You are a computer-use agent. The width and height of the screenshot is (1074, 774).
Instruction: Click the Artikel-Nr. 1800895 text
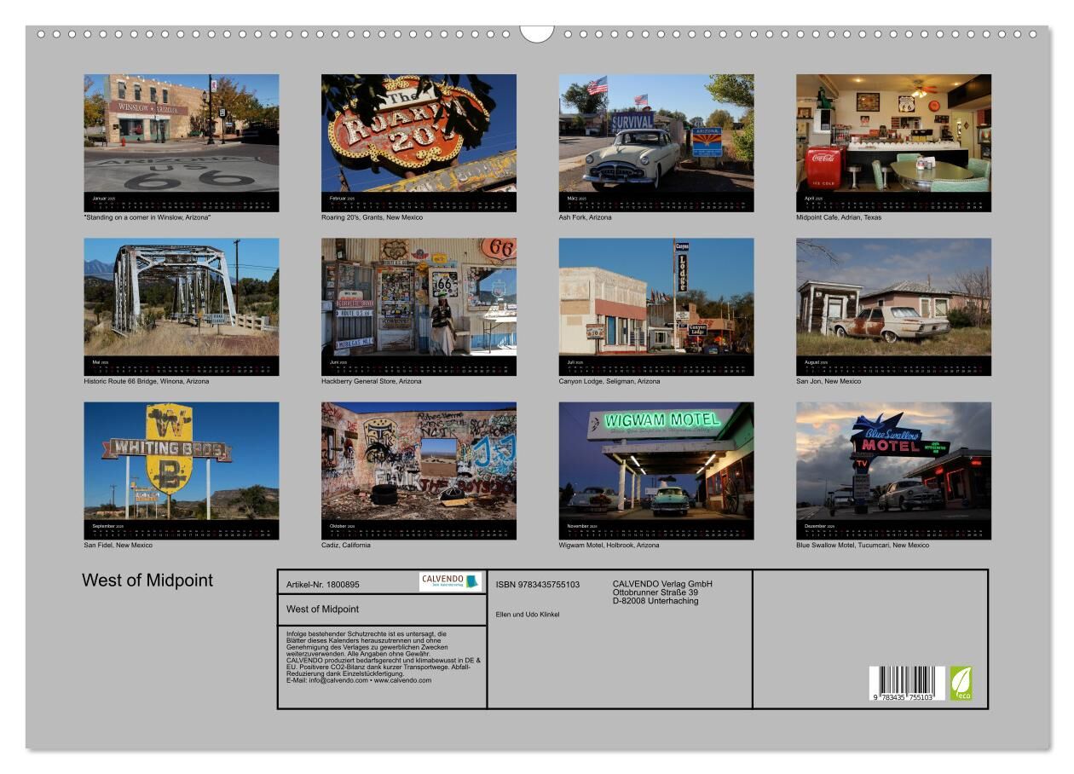(x=323, y=585)
